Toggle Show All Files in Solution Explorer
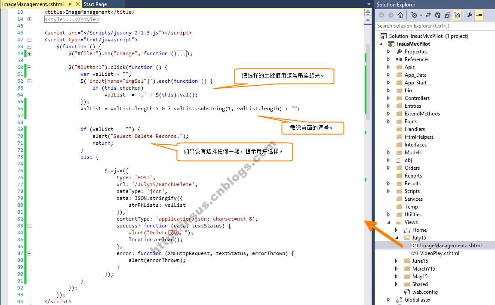This screenshot has height=305, width=495. pos(456,15)
